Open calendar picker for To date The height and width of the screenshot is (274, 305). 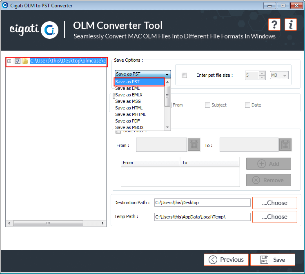point(285,145)
